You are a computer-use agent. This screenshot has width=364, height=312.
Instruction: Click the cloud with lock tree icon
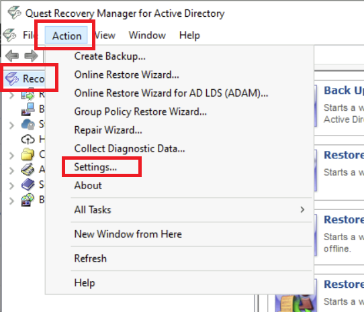pyautogui.click(x=28, y=124)
